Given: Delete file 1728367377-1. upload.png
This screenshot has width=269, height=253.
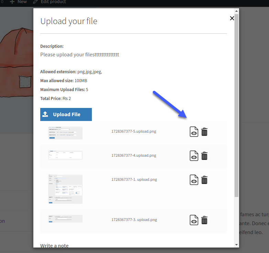Looking at the screenshot, I should point(204,180).
